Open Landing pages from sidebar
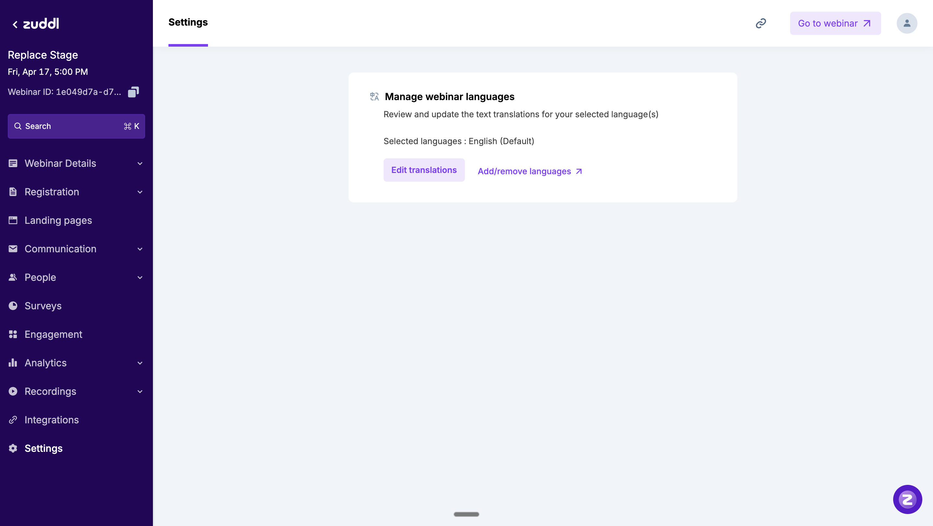The width and height of the screenshot is (933, 526). tap(58, 221)
